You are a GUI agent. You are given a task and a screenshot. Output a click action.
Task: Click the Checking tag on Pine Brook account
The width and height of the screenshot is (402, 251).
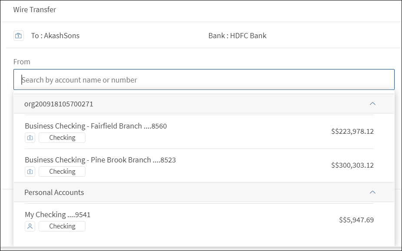(x=62, y=172)
